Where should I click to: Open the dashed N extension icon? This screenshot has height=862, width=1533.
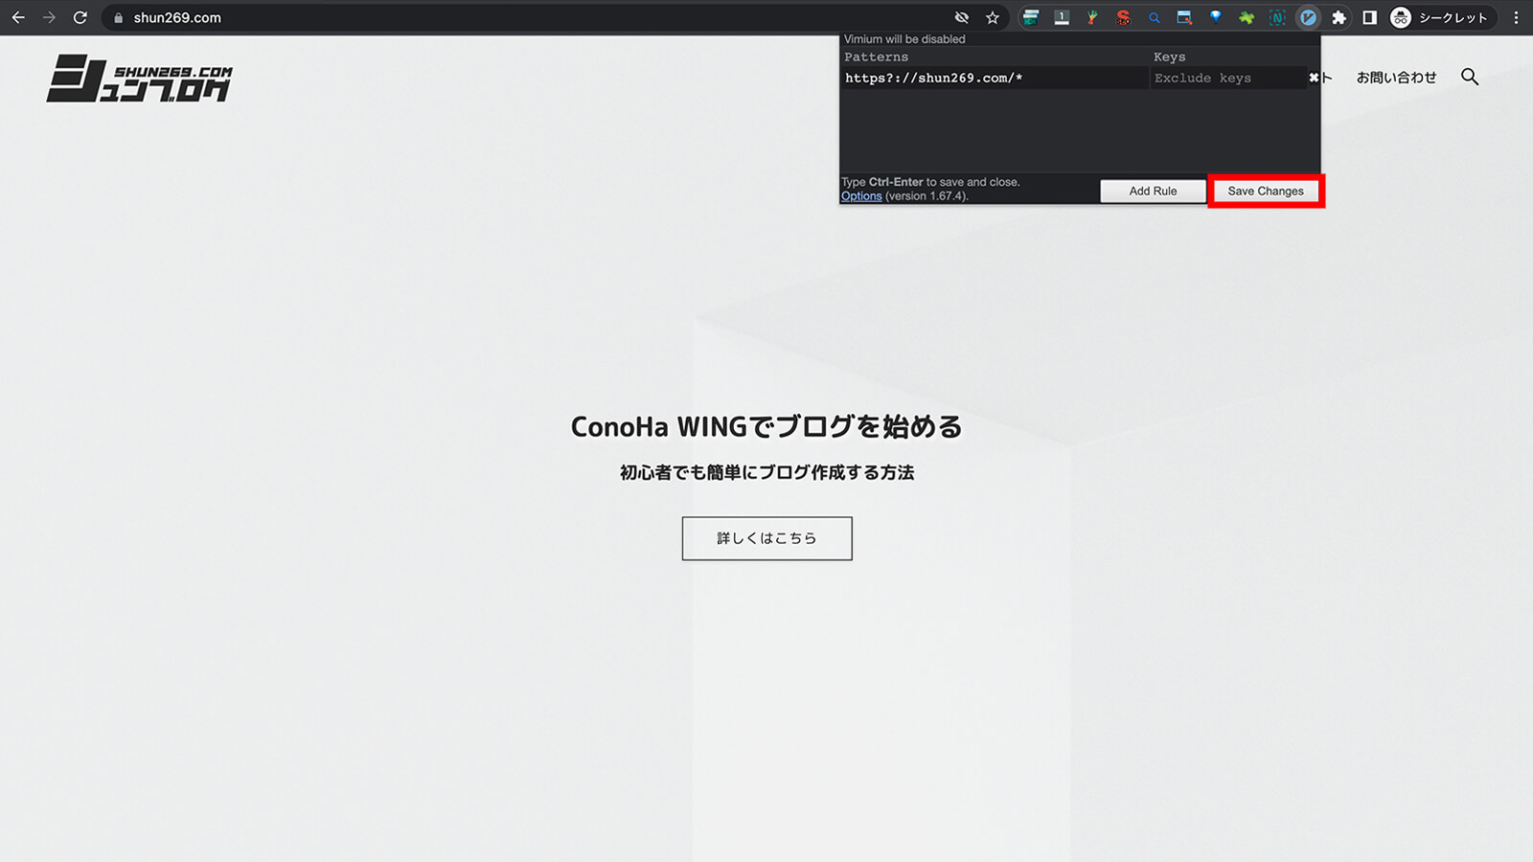[1277, 17]
